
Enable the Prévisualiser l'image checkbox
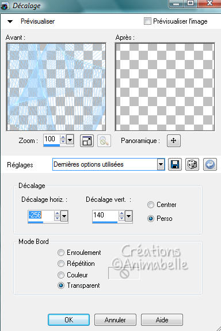pyautogui.click(x=147, y=21)
